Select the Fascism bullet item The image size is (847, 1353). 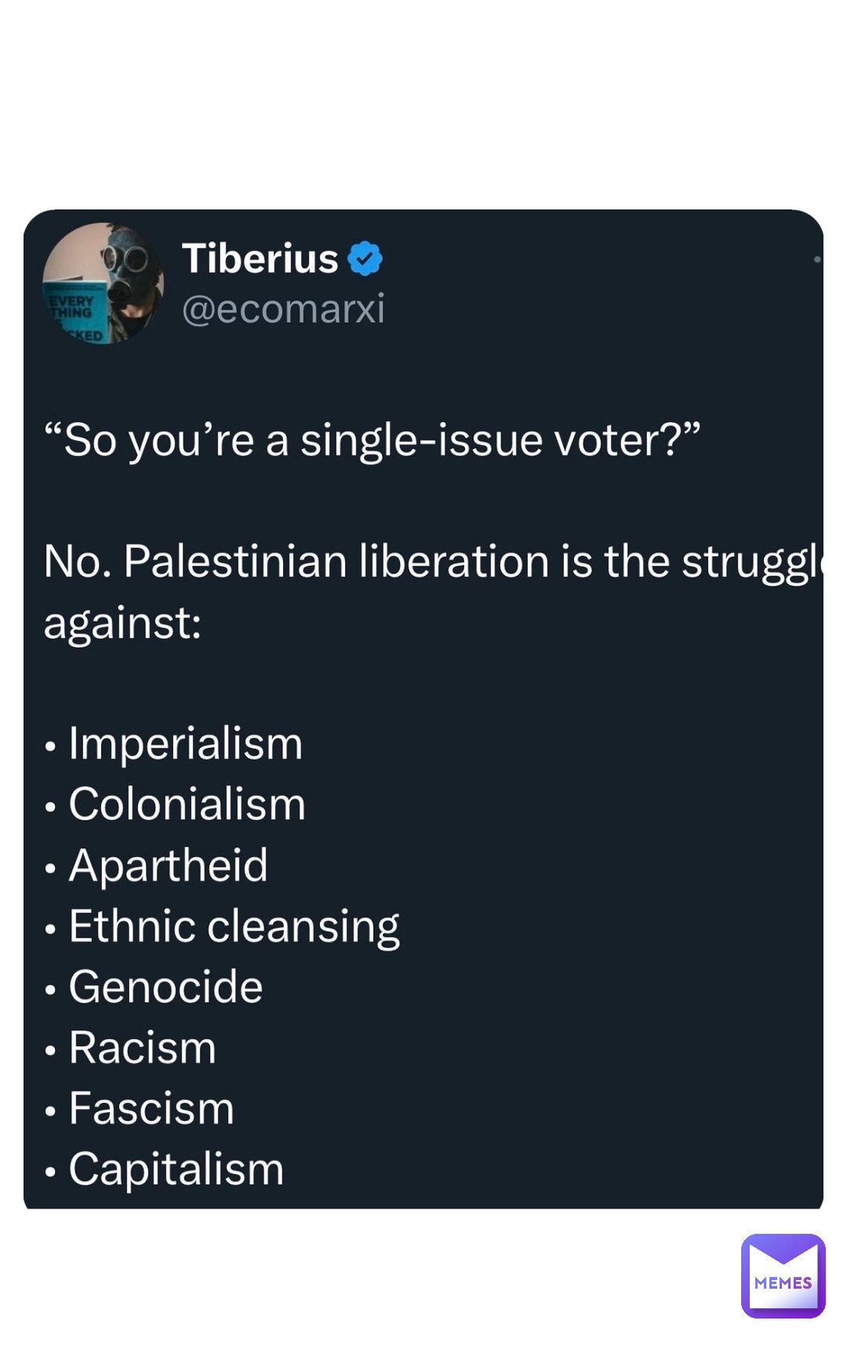(139, 1109)
